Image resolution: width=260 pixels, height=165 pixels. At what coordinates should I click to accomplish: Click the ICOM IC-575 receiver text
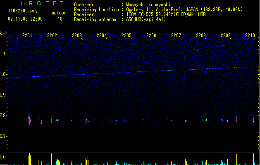(x=166, y=14)
